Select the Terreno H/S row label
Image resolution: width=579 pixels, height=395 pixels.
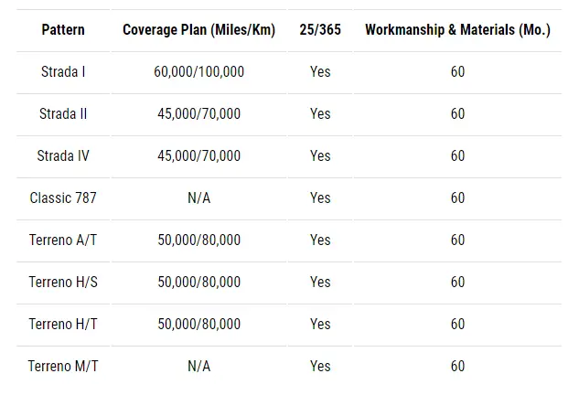tap(63, 283)
